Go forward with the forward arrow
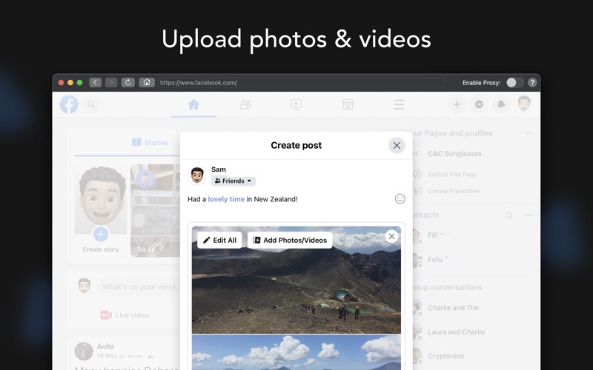Image resolution: width=593 pixels, height=370 pixels. (x=111, y=82)
